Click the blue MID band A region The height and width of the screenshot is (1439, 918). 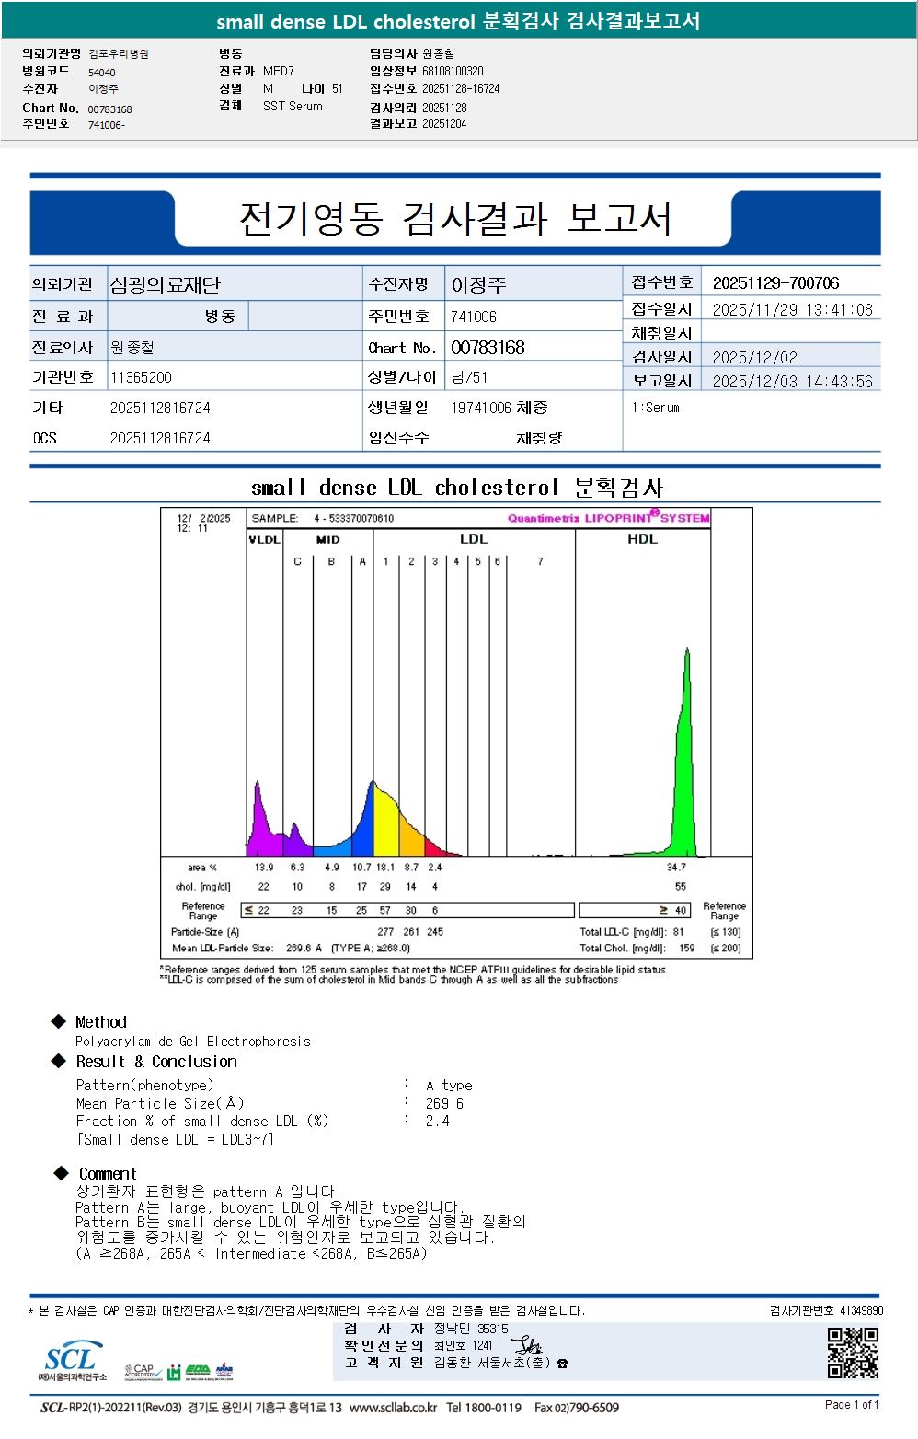pyautogui.click(x=363, y=823)
